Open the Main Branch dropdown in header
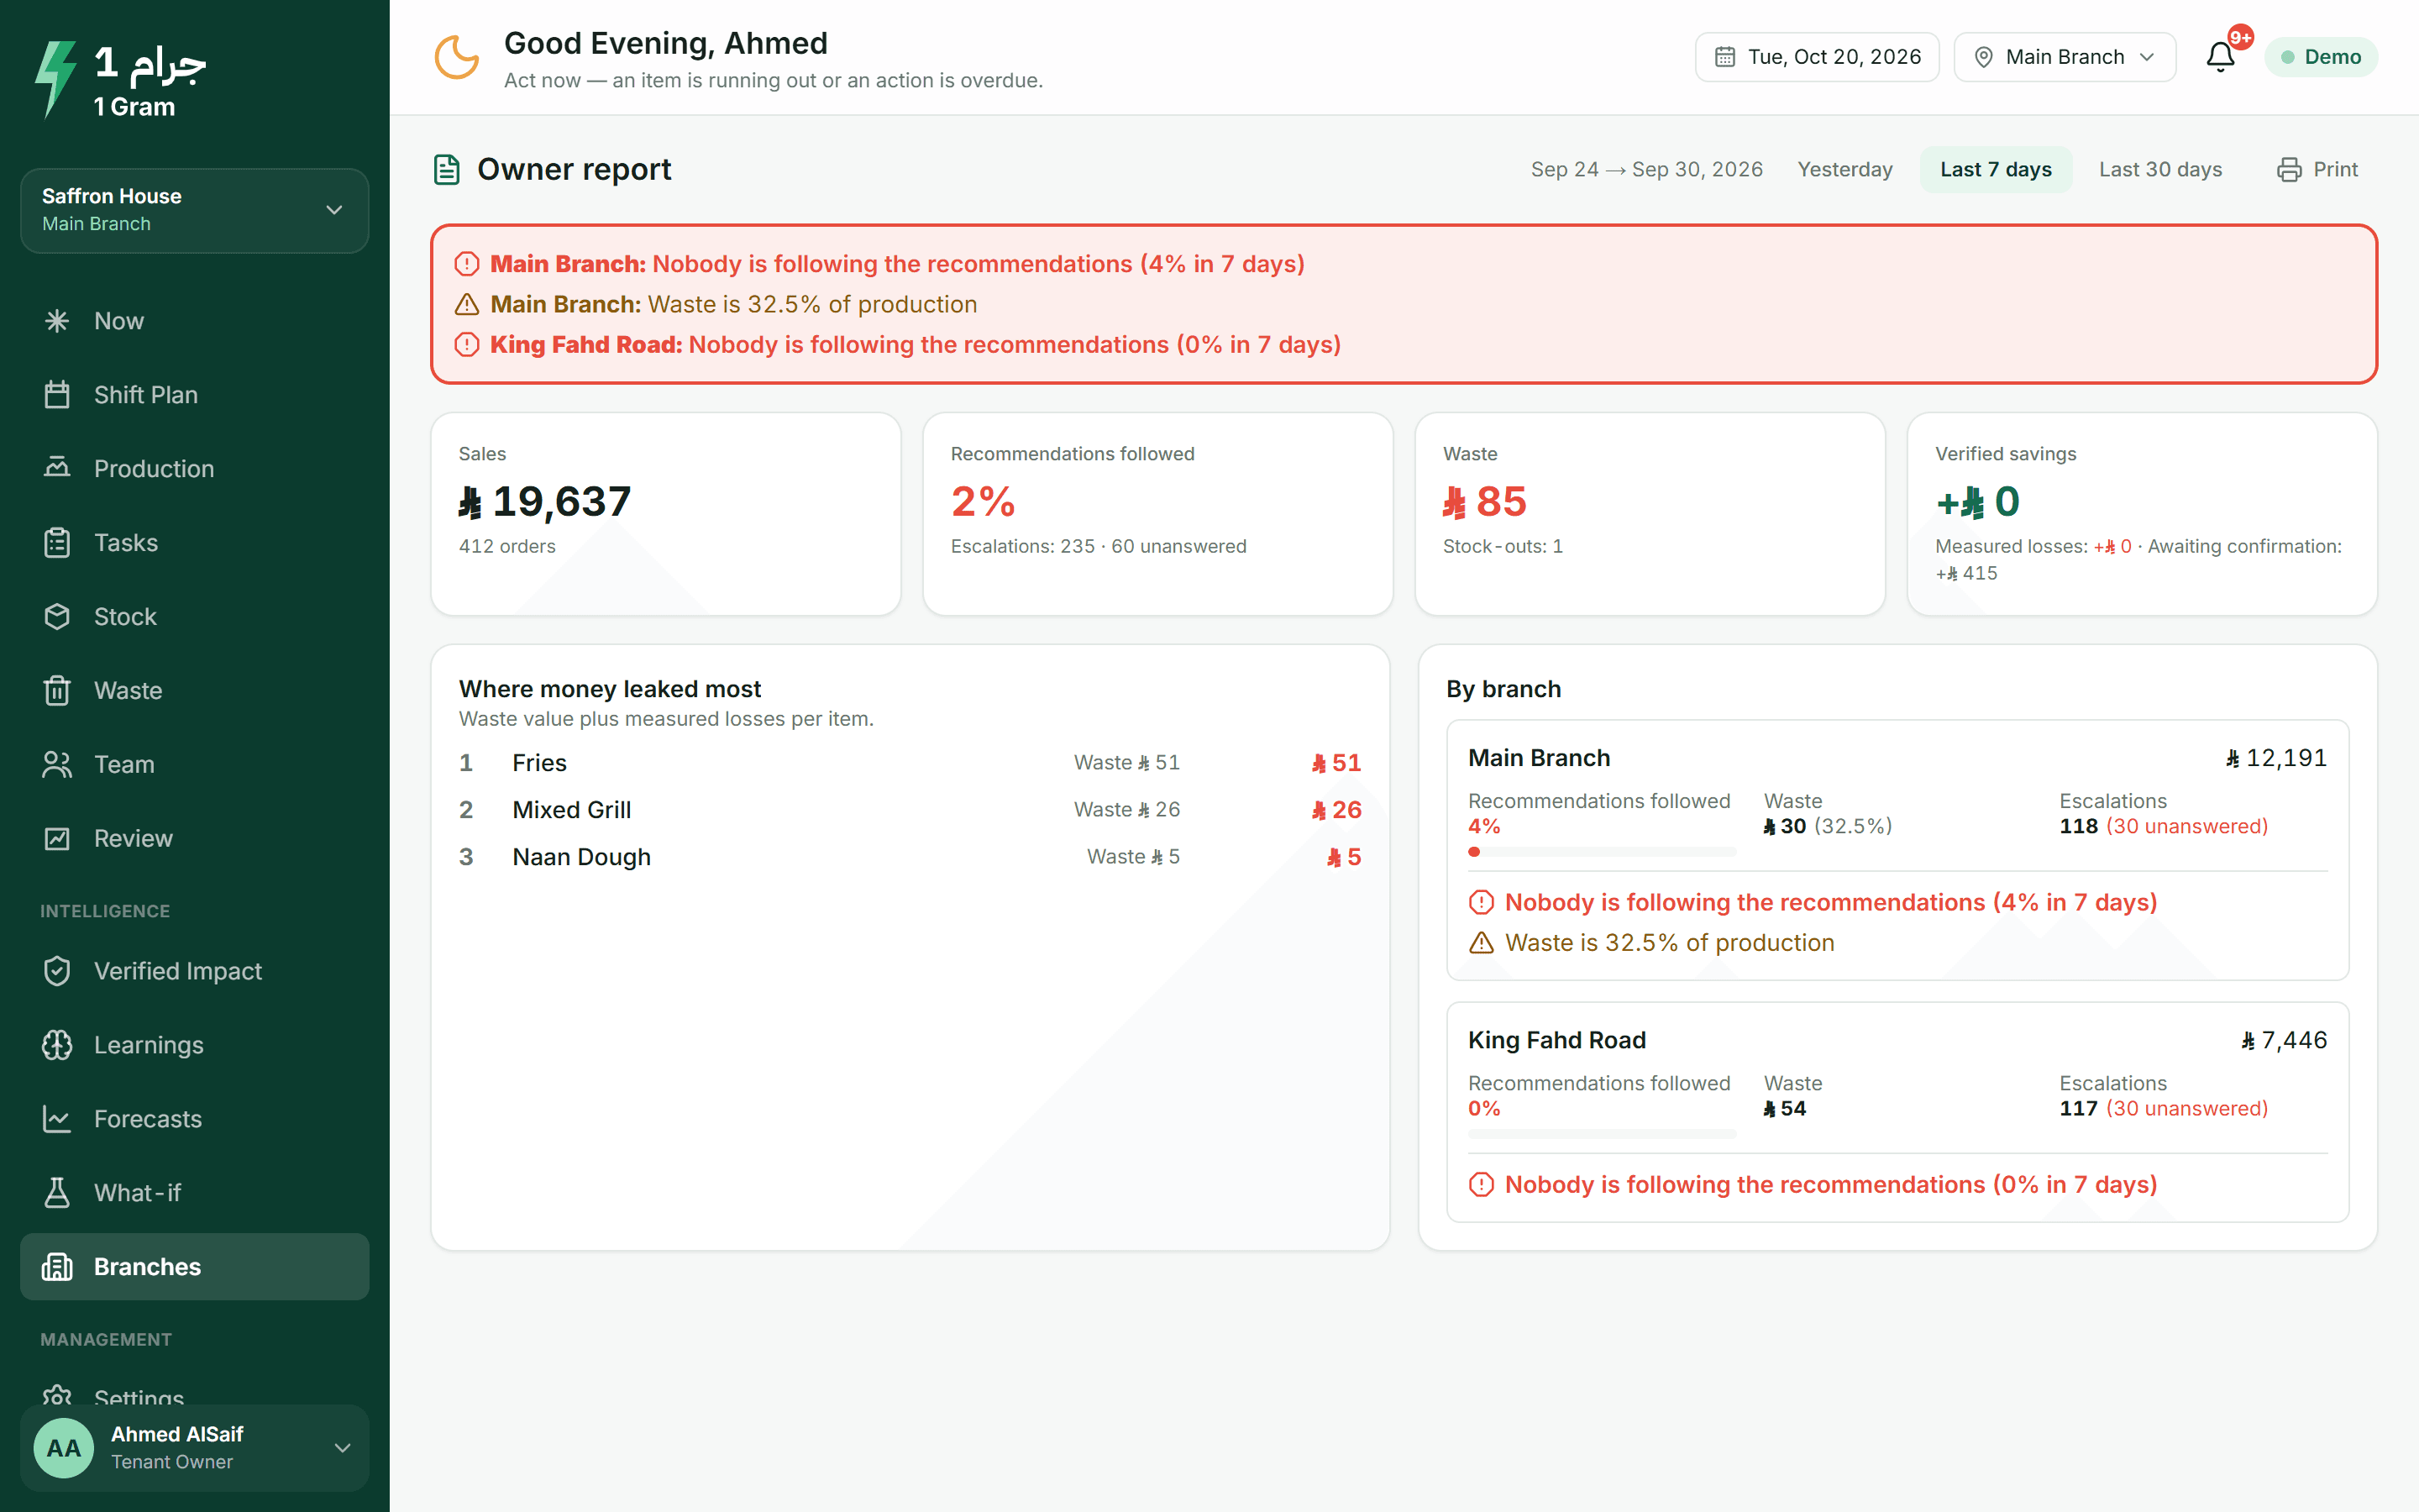2419x1512 pixels. tap(2065, 57)
